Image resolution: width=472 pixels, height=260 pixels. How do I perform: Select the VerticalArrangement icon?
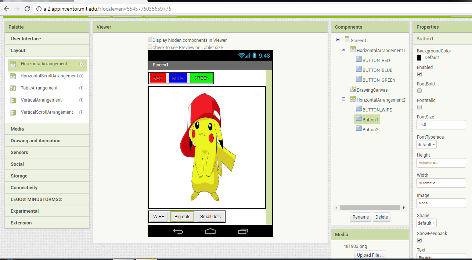click(13, 100)
